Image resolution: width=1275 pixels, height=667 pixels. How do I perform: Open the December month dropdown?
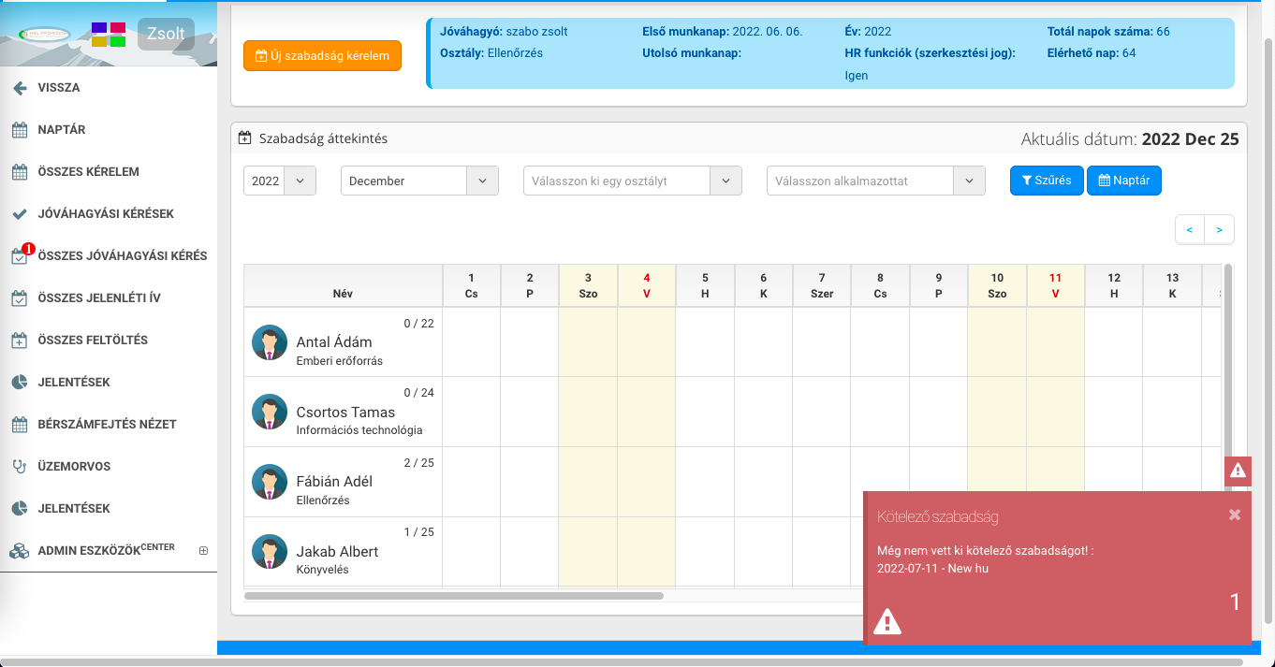tap(419, 181)
